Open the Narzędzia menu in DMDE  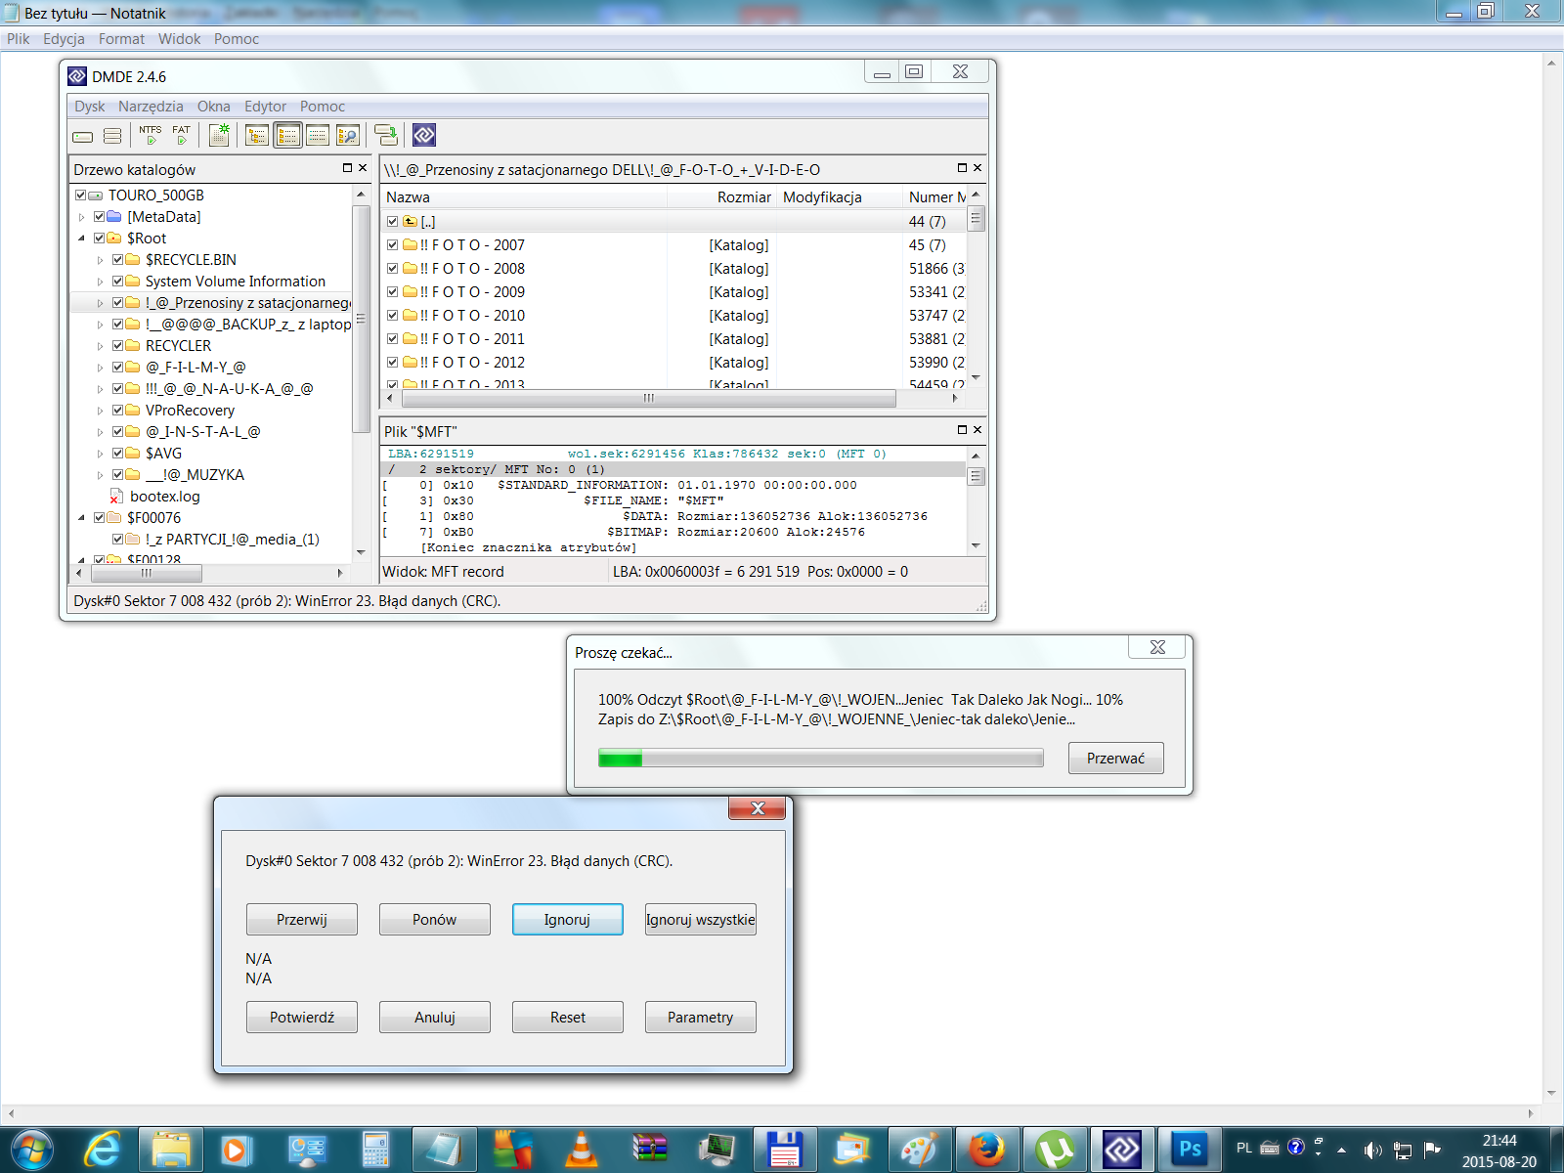151,107
